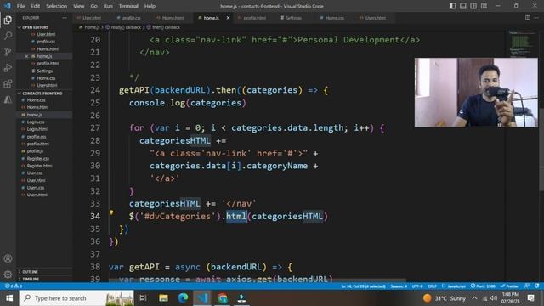Click the taskbar clock showing 1:08 PM

[x=510, y=298]
